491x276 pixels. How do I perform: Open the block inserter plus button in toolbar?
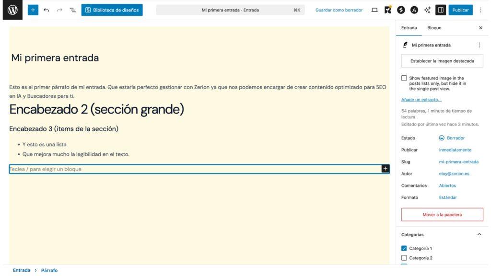point(33,10)
